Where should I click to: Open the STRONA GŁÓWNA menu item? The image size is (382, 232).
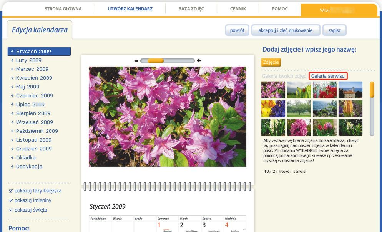63,9
